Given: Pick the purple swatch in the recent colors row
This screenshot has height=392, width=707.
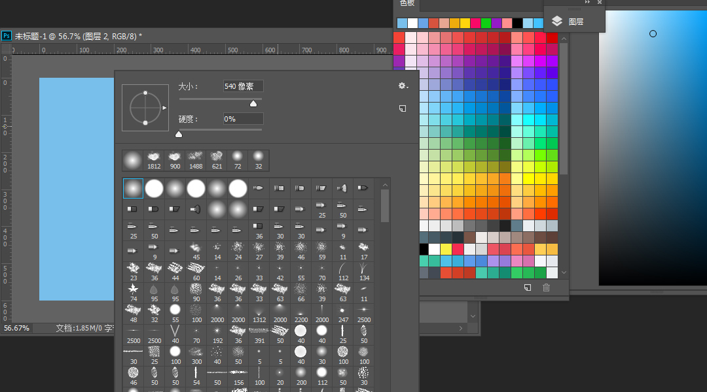Looking at the screenshot, I should [x=496, y=23].
